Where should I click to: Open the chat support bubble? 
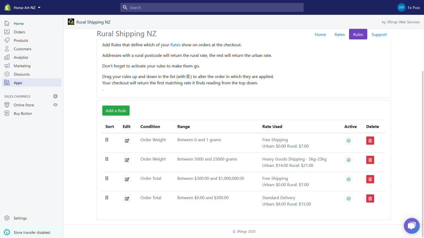coord(412,226)
